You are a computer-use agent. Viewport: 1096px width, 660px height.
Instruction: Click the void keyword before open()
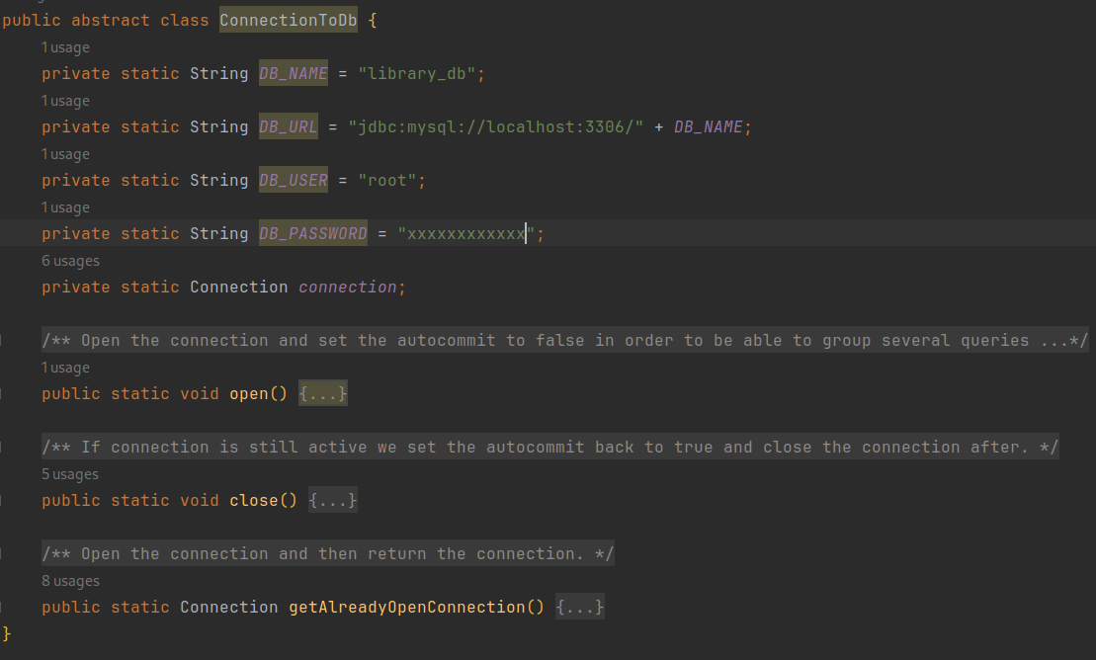(x=200, y=393)
